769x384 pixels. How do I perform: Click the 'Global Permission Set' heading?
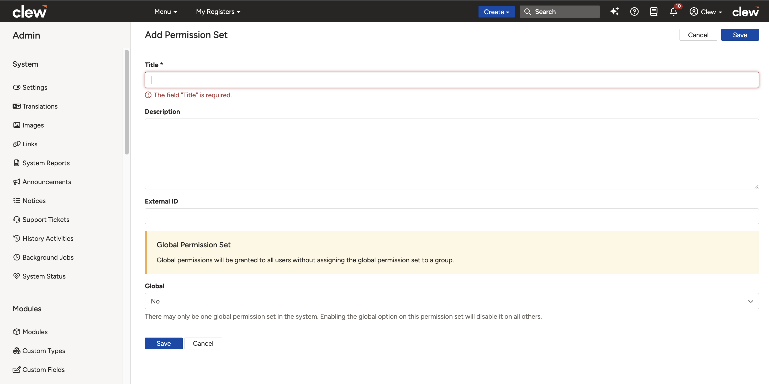point(193,245)
